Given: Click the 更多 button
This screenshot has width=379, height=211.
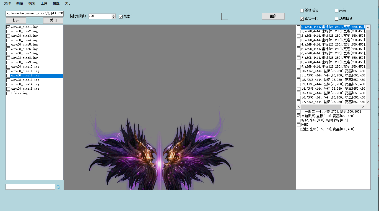Looking at the screenshot, I should coord(273,16).
